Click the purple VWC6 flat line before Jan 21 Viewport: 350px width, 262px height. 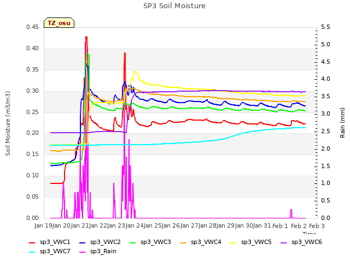[65, 133]
